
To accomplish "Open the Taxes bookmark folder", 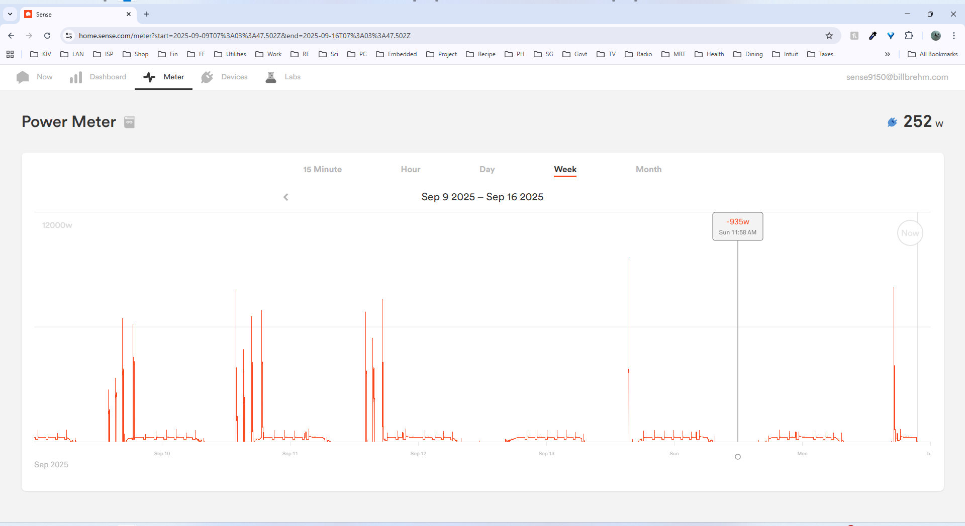I will [x=820, y=54].
